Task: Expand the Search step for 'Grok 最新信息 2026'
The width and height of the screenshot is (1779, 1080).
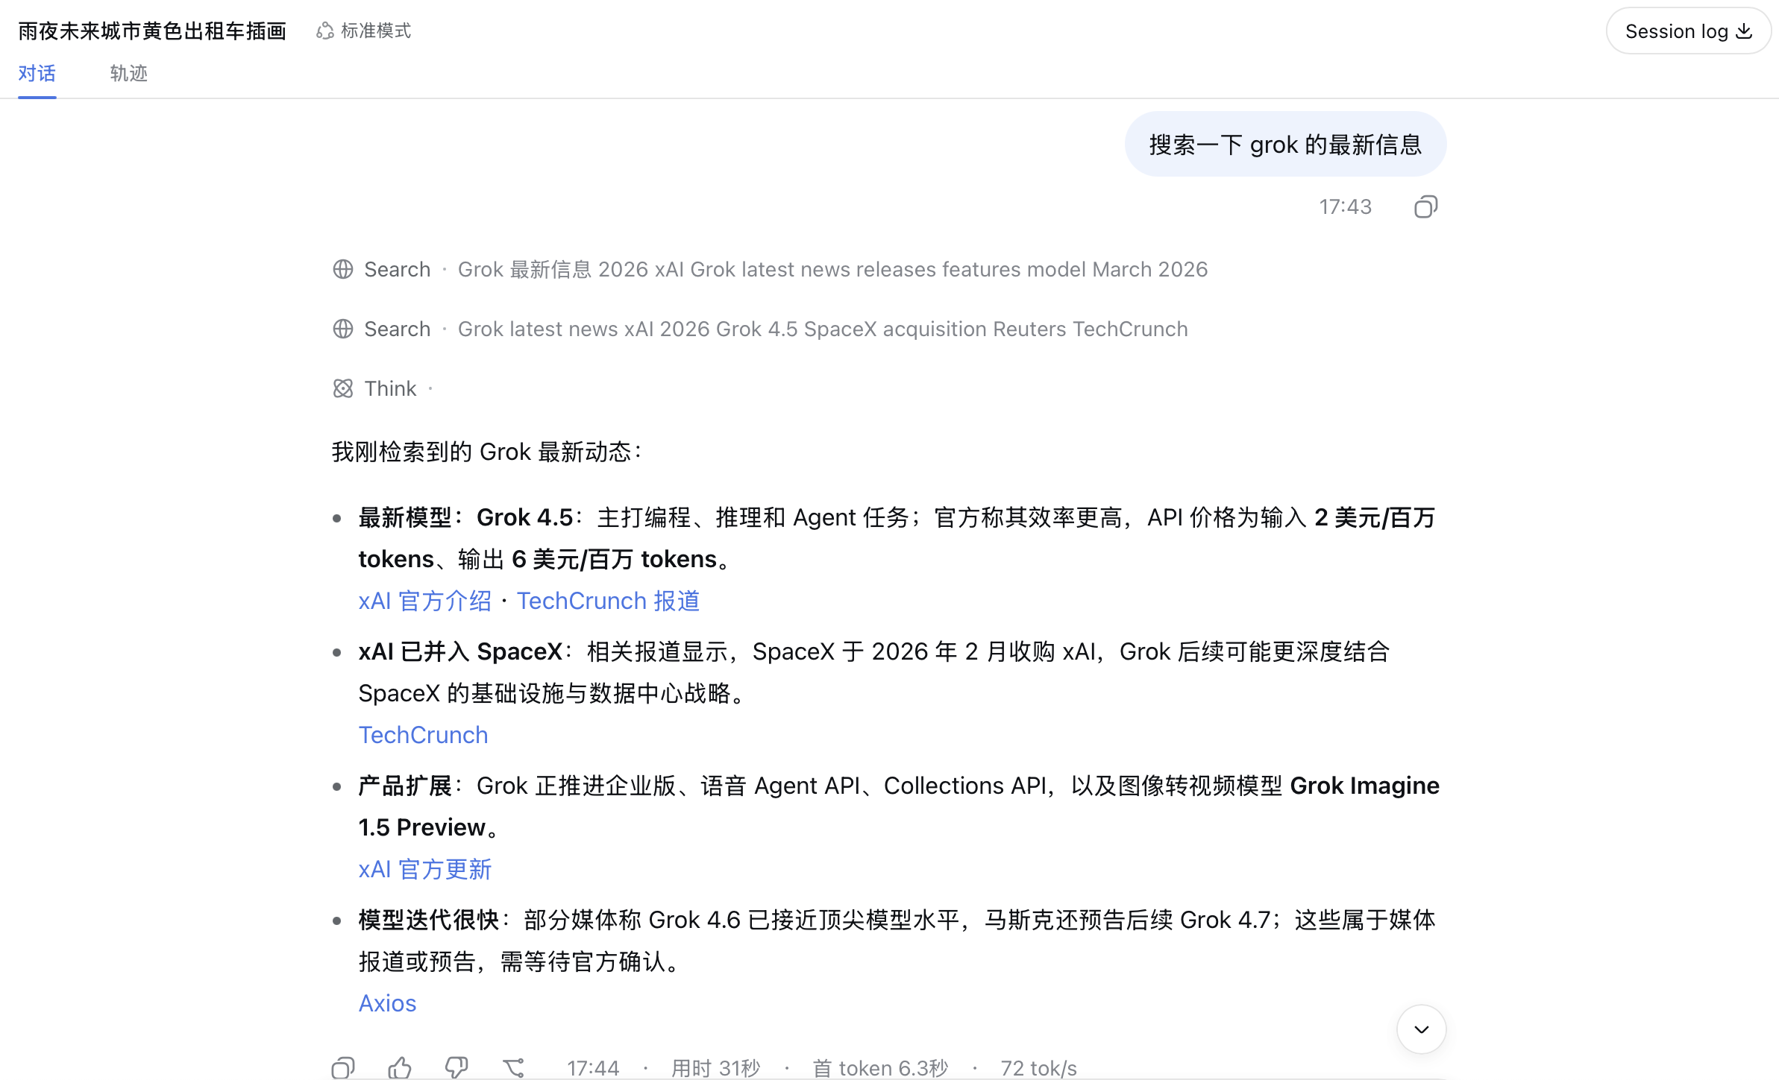Action: click(771, 269)
